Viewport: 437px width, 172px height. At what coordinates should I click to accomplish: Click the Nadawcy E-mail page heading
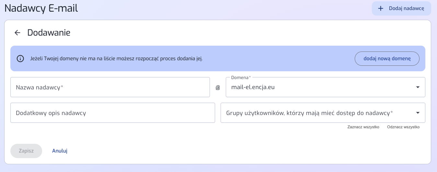click(x=41, y=8)
